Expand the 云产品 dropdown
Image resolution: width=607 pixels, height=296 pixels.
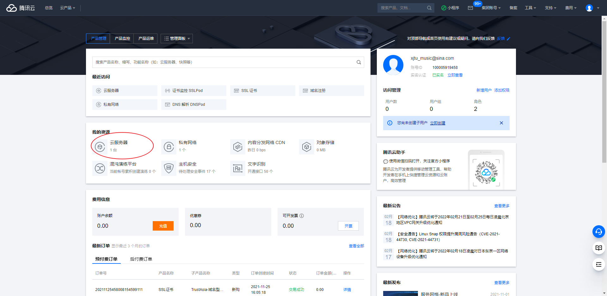pos(68,8)
